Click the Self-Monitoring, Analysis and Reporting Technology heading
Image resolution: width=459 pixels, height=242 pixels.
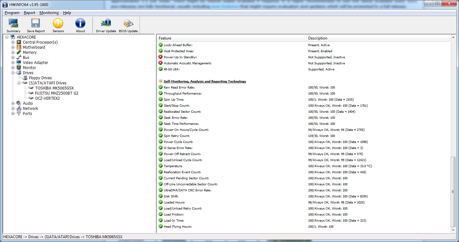coord(205,81)
